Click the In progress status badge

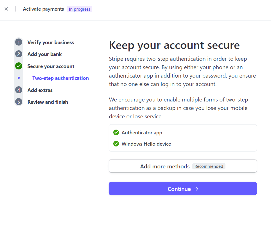coord(79,9)
